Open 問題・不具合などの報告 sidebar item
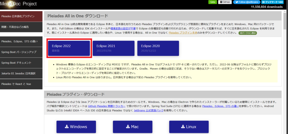The image size is (288, 134). click(21, 27)
